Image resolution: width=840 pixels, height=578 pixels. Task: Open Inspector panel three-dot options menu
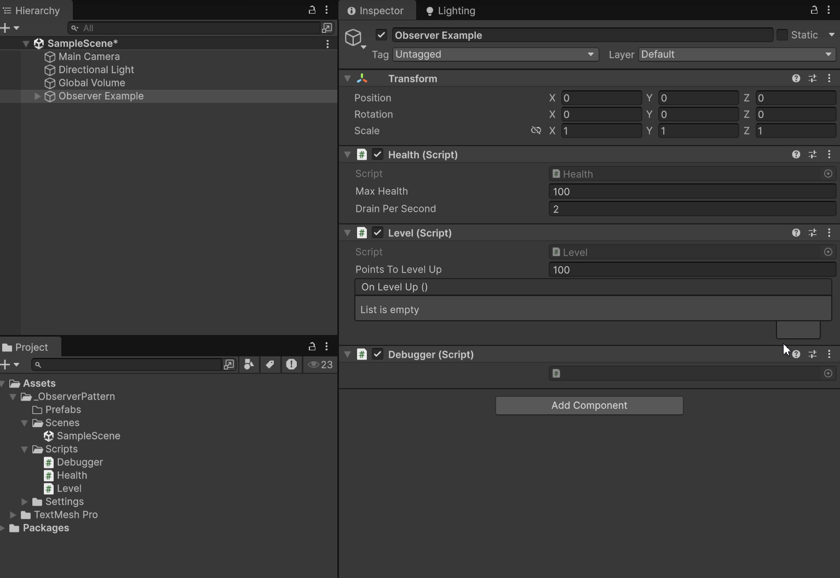(x=829, y=10)
